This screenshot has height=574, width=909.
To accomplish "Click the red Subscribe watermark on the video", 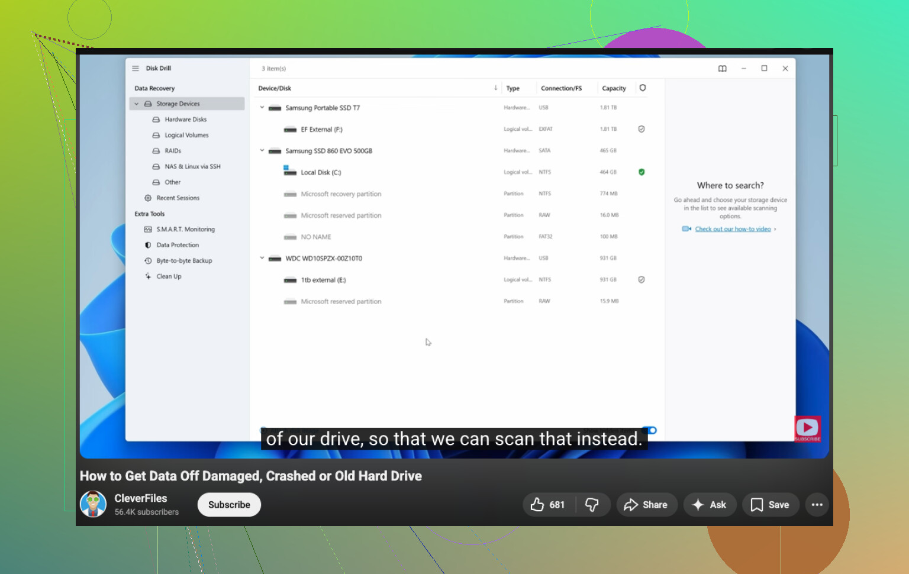I will coord(807,429).
